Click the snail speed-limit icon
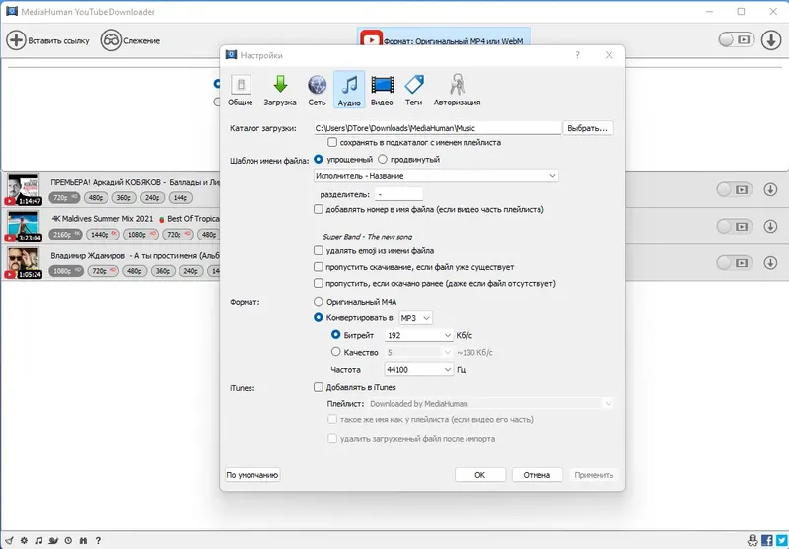The height and width of the screenshot is (549, 789). 53,540
